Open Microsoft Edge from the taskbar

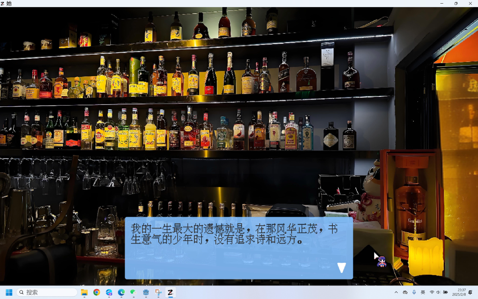121,292
